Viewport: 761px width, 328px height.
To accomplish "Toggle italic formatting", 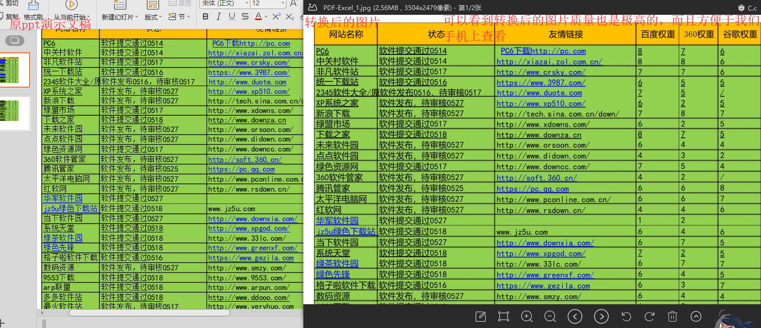I will tap(219, 16).
